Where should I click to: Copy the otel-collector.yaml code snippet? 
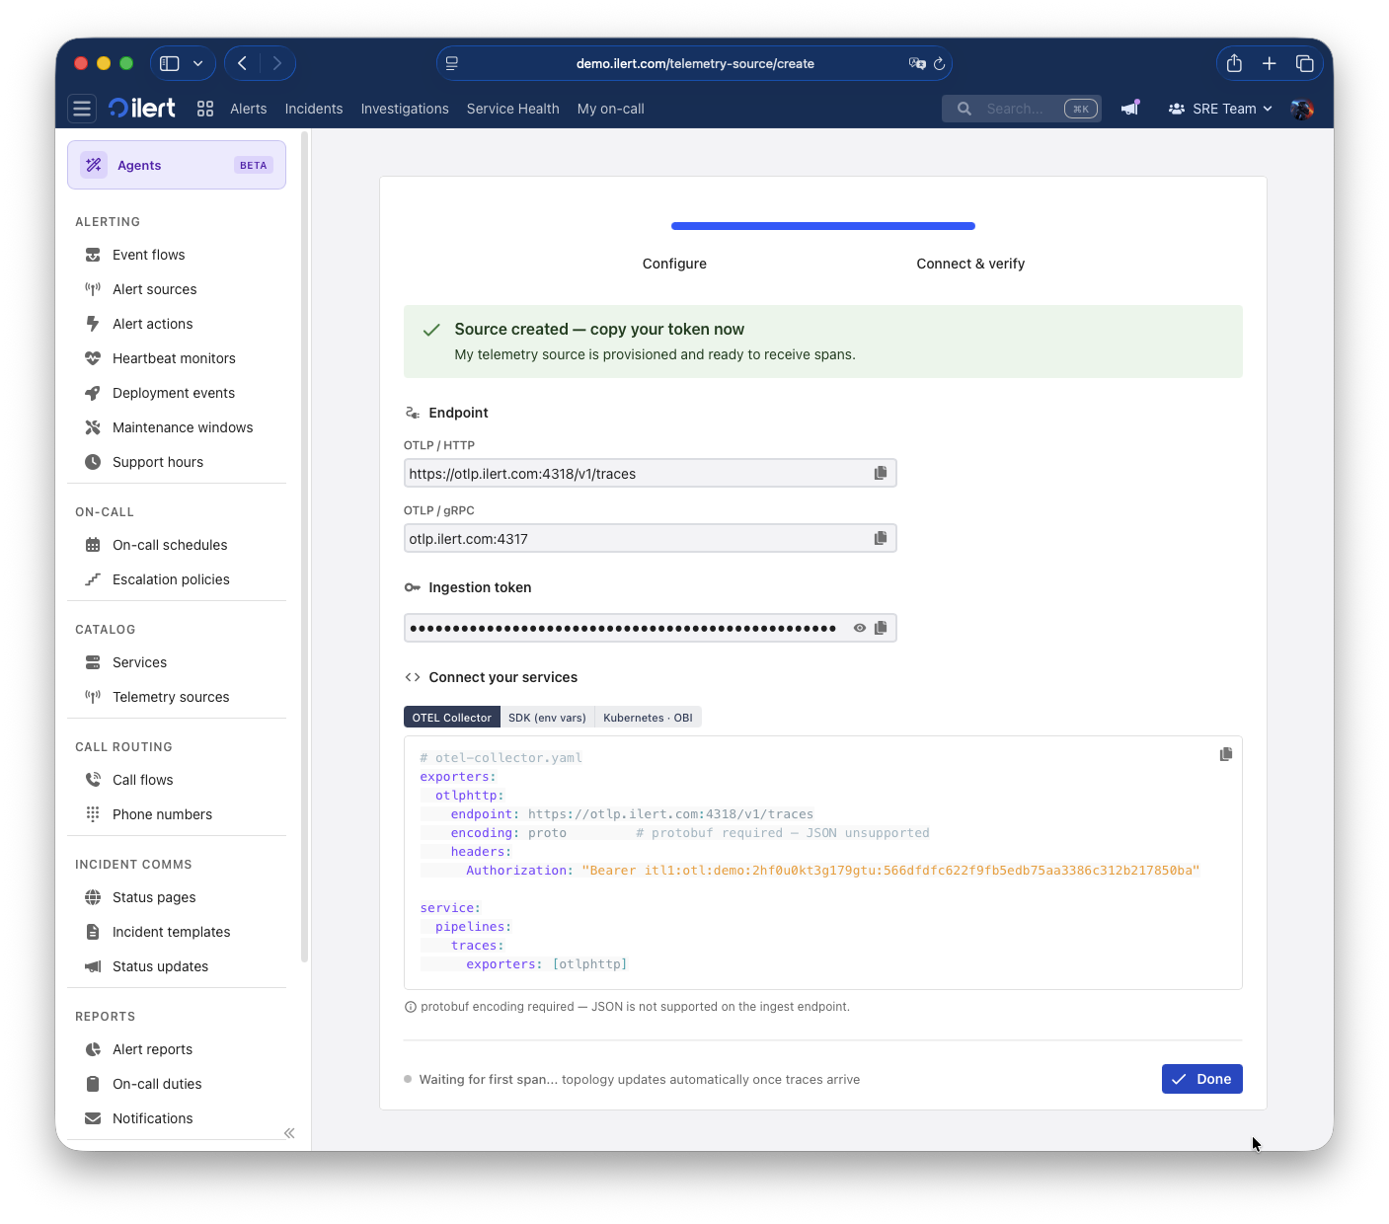click(1226, 754)
